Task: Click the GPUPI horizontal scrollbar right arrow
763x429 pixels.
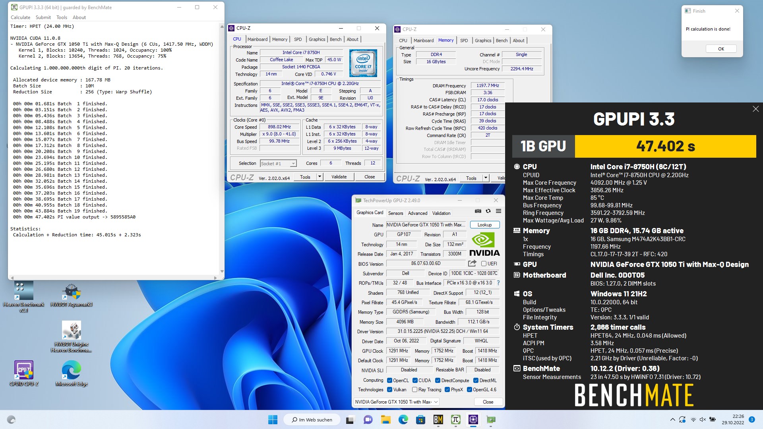Action: (215, 278)
